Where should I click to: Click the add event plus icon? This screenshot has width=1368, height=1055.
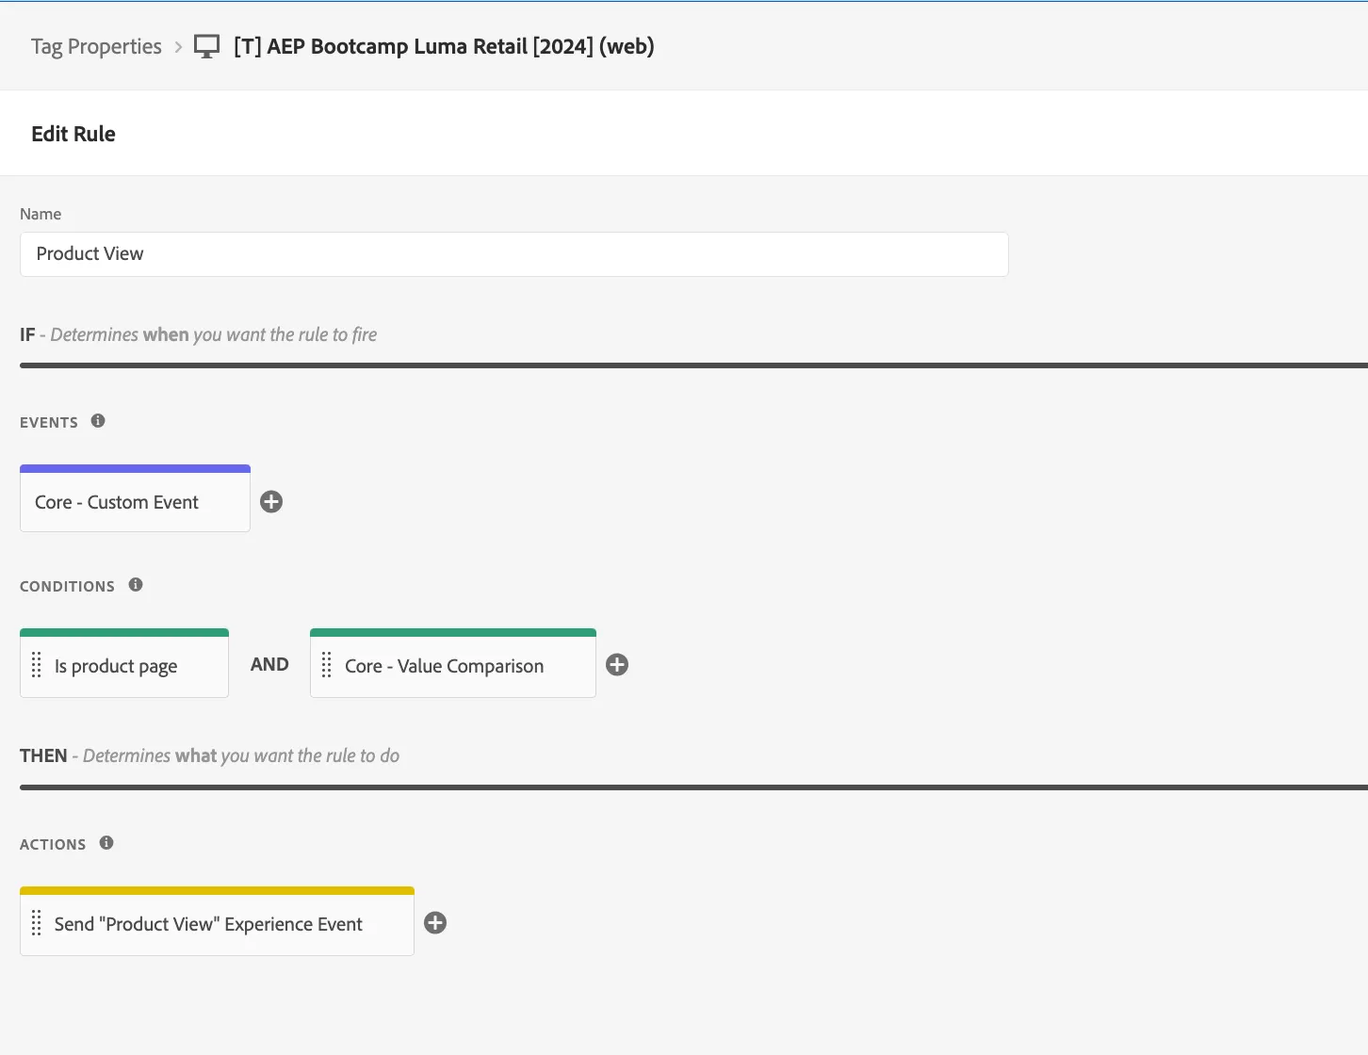click(271, 502)
